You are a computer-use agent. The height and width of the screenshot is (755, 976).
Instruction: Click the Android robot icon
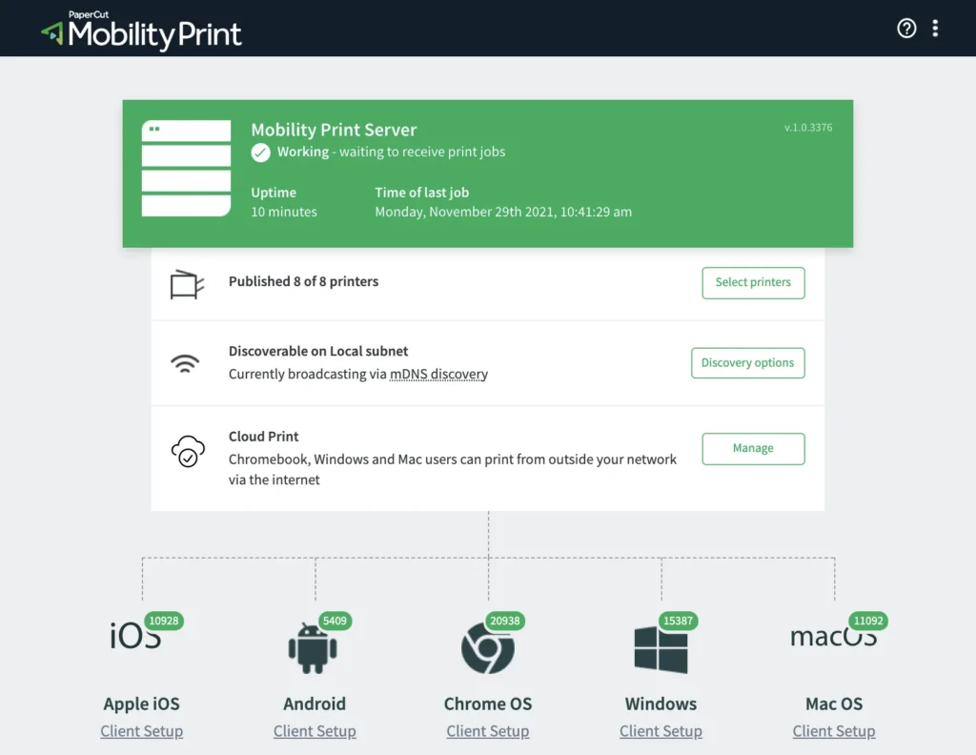313,648
